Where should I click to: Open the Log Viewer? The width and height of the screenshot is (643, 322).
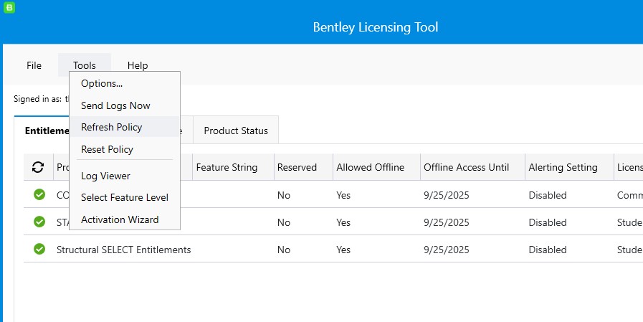tap(105, 176)
